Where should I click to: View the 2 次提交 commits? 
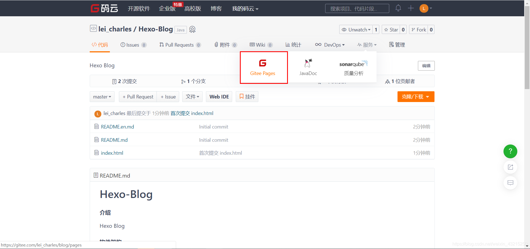point(124,81)
